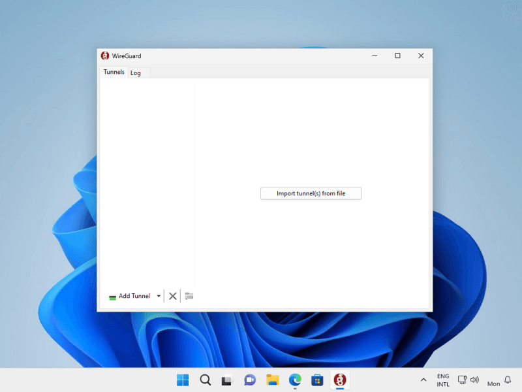Click the Add Tunnel button

click(130, 296)
